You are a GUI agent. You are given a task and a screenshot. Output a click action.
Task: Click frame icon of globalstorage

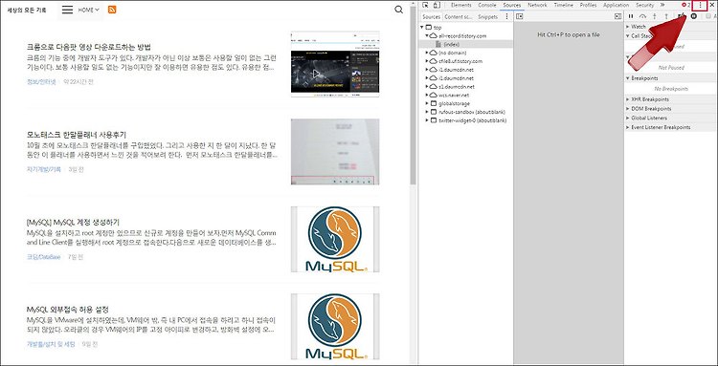(x=433, y=104)
